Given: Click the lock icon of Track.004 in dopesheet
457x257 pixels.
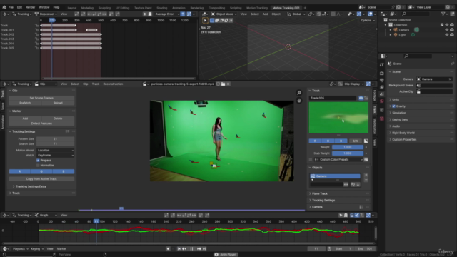Looking at the screenshot, I should [x=37, y=44].
